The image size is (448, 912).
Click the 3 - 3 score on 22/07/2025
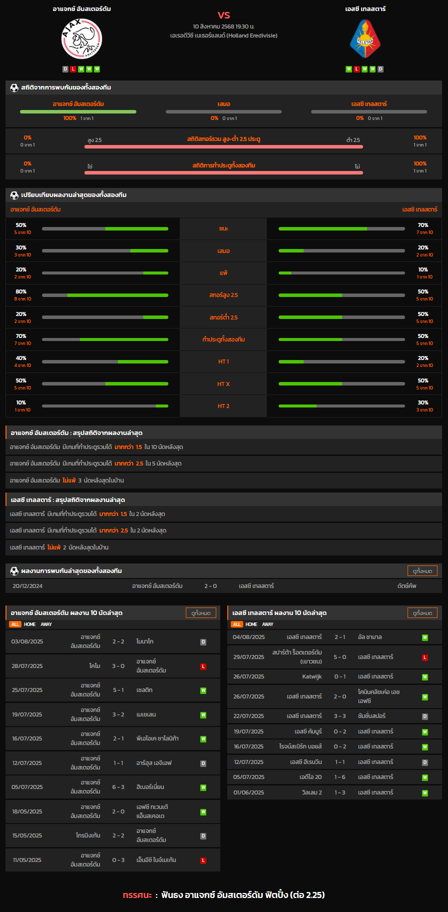(x=340, y=716)
